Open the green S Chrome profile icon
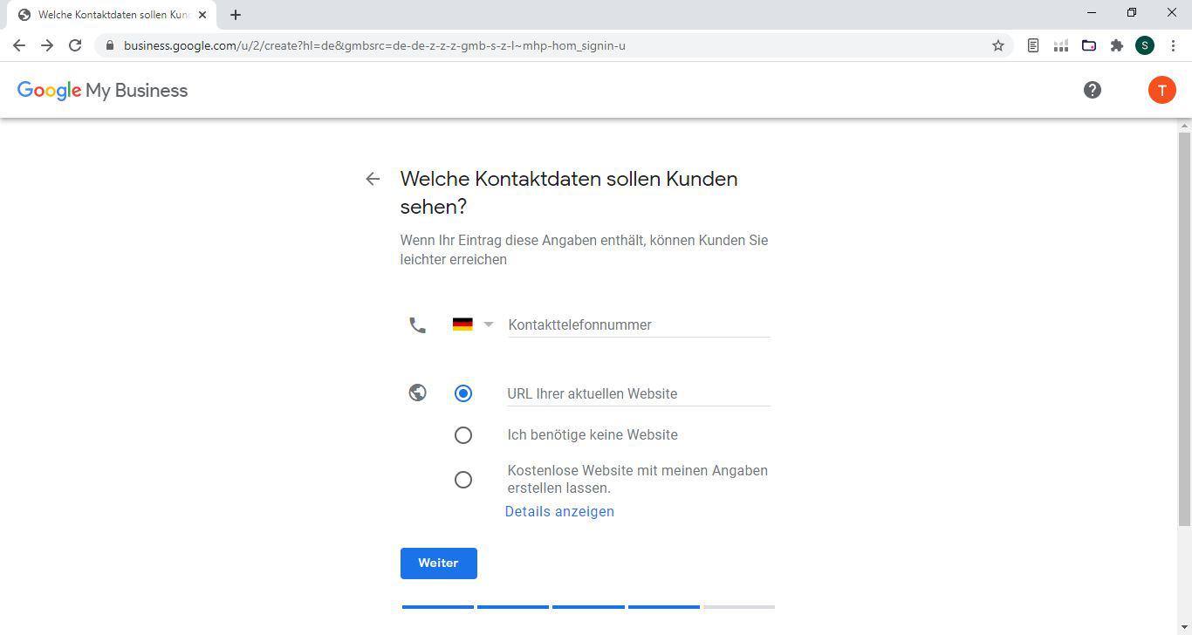 (1144, 45)
